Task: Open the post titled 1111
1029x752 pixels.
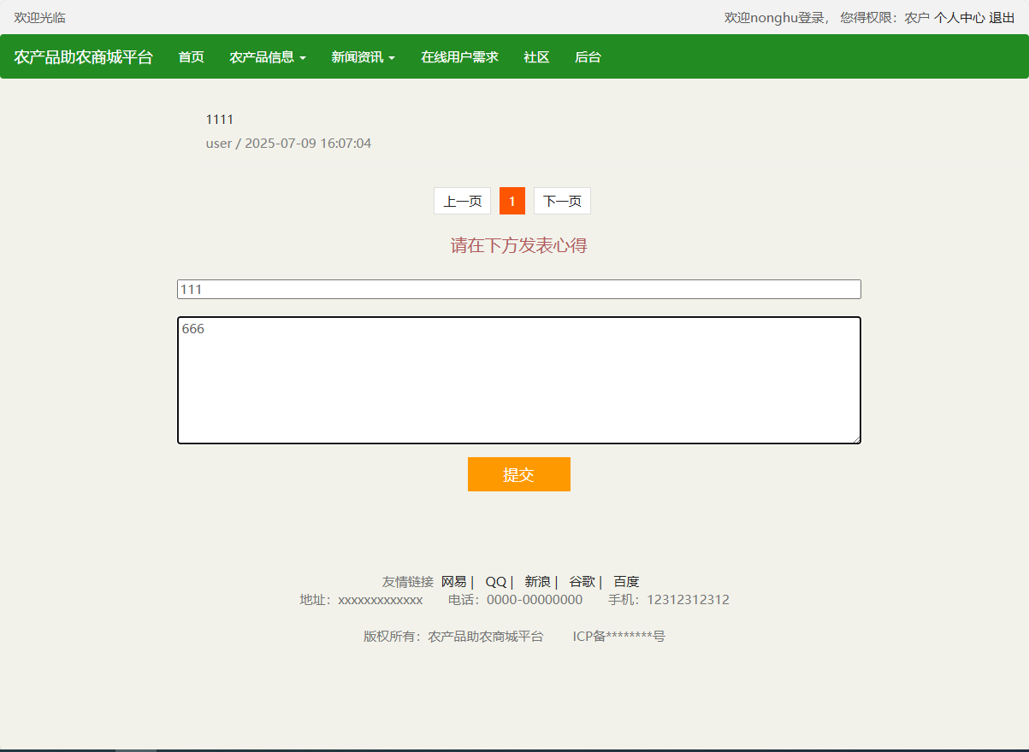Action: tap(220, 119)
